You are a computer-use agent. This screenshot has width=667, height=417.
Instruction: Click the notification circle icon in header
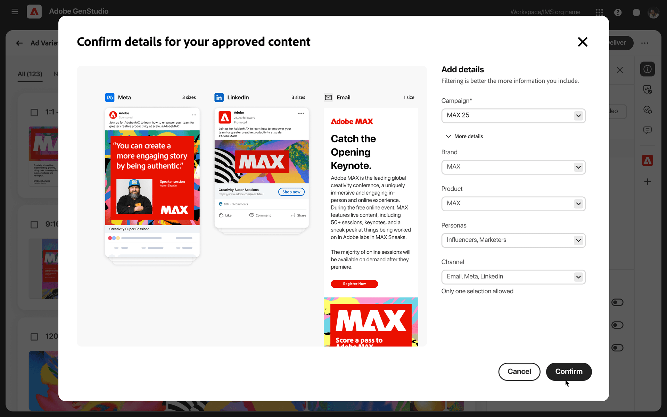pyautogui.click(x=636, y=12)
